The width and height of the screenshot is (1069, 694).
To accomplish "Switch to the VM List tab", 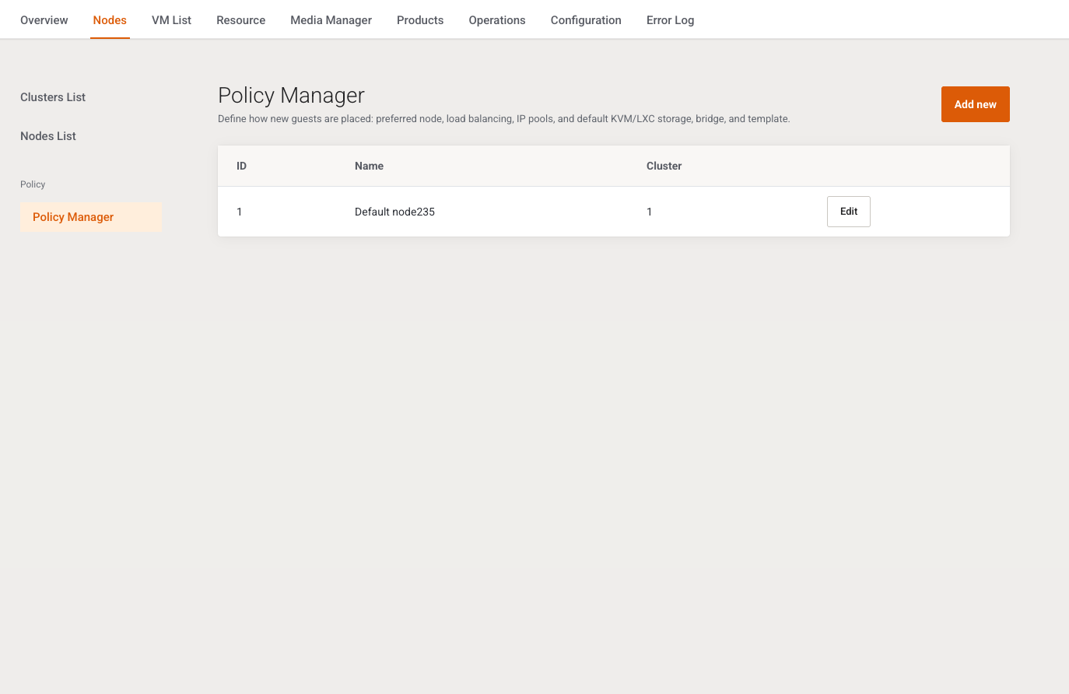I will pyautogui.click(x=171, y=20).
